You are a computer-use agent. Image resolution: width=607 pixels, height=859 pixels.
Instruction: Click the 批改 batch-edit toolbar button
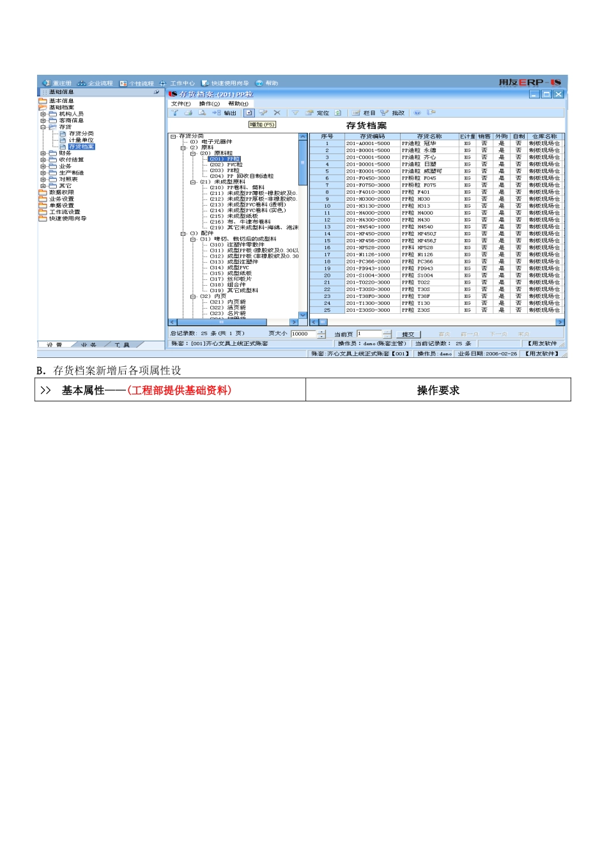click(392, 112)
